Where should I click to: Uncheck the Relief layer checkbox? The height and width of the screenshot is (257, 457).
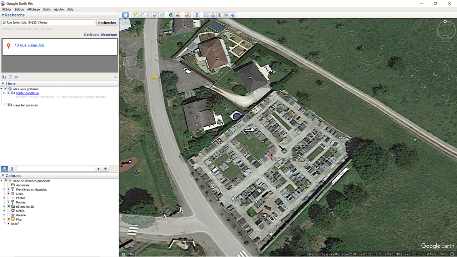9,223
